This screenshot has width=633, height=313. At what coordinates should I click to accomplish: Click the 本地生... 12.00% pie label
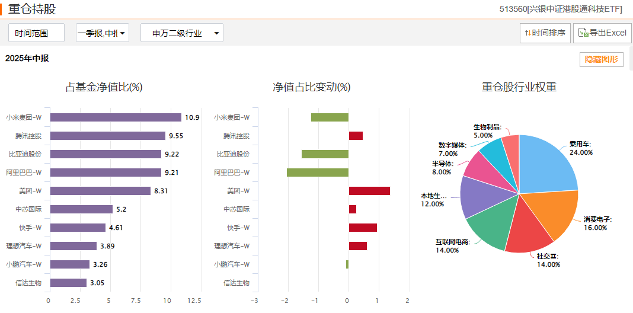click(x=434, y=200)
